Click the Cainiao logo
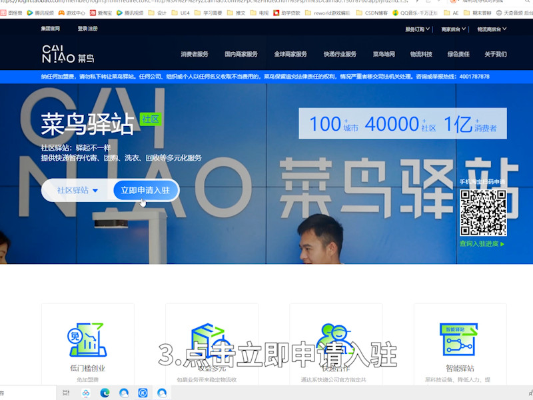 pyautogui.click(x=68, y=54)
